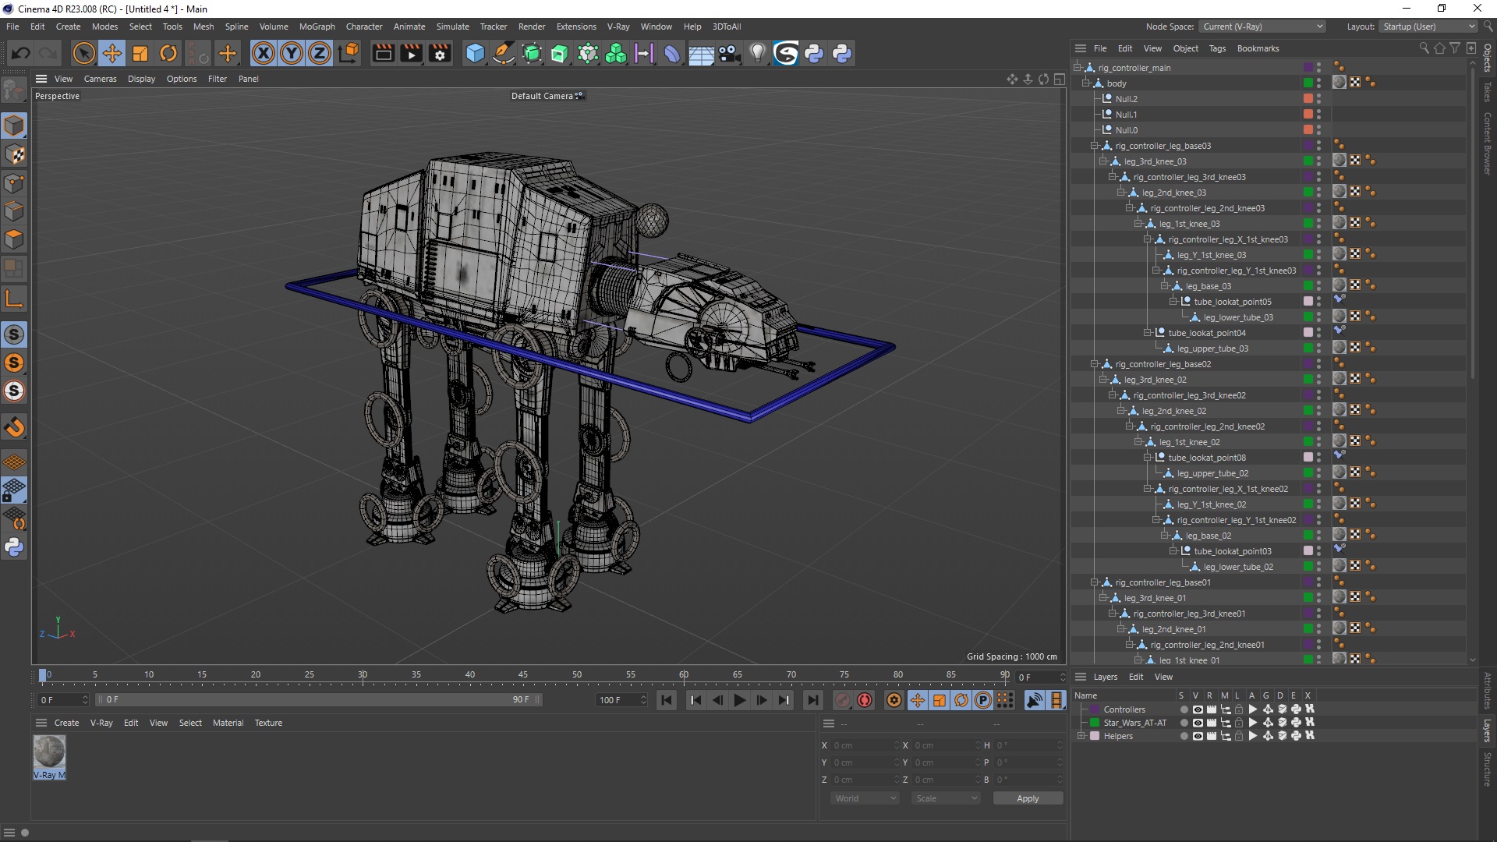Viewport: 1497px width, 842px height.
Task: Open the Floor grid object icon
Action: 701,53
